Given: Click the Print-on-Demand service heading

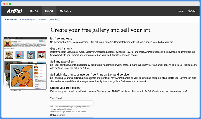Looking at the screenshot, I should click(89, 74).
